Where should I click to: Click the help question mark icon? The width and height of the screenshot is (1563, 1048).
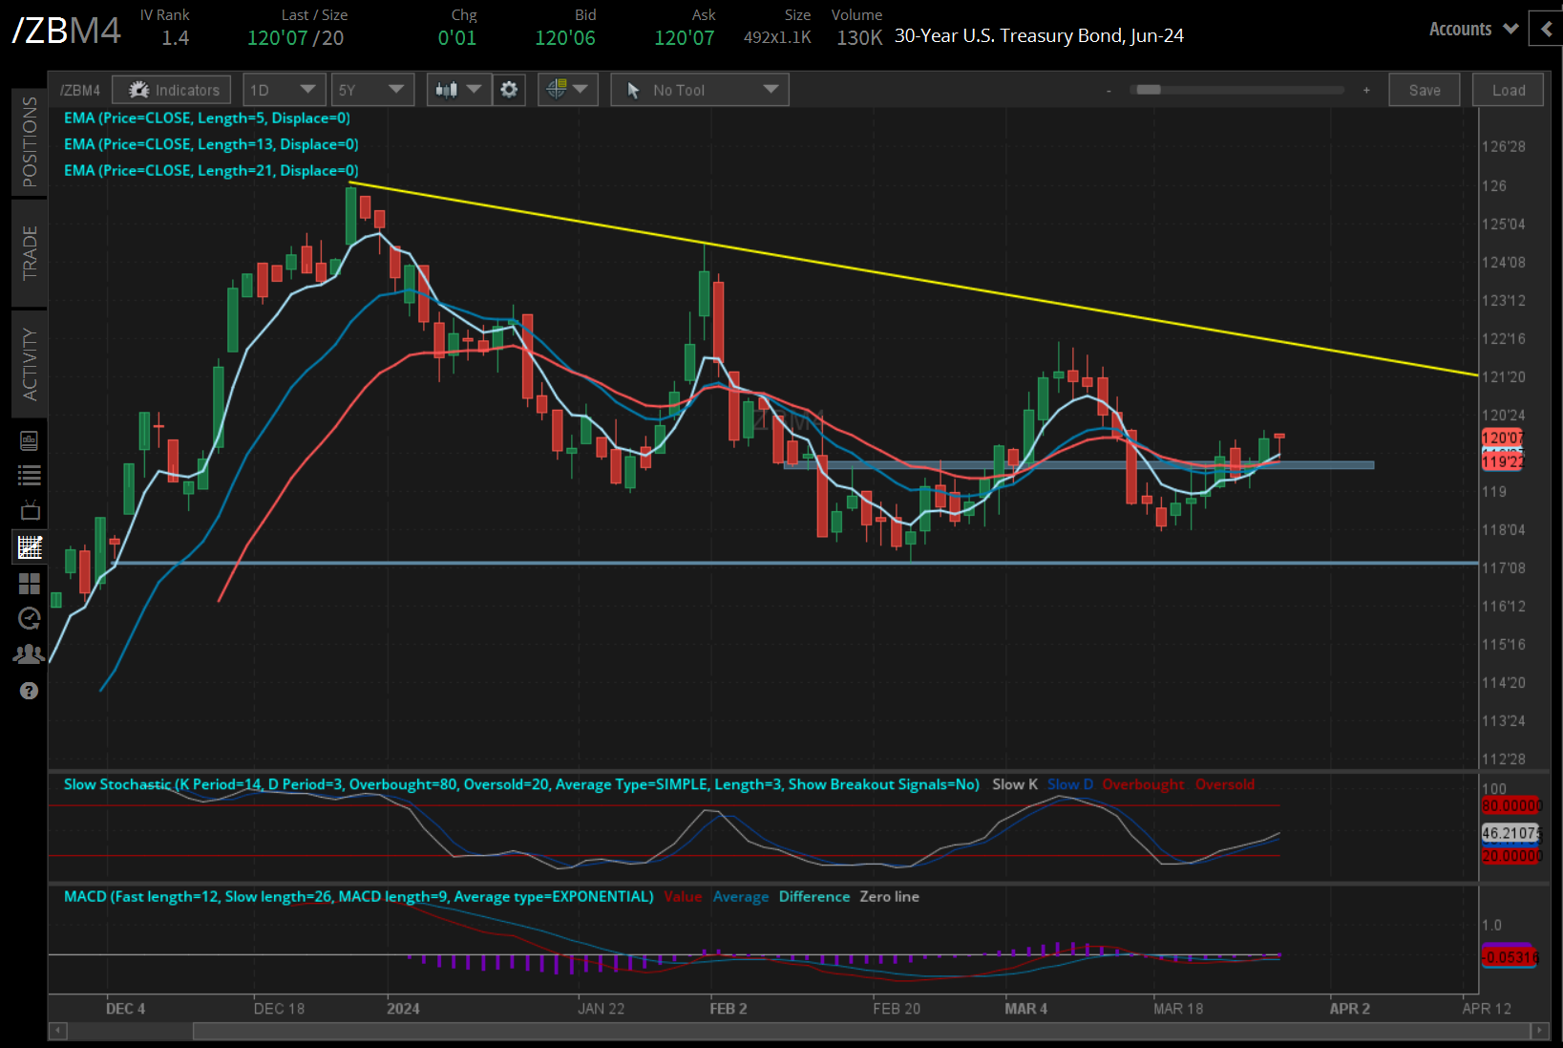pyautogui.click(x=30, y=691)
